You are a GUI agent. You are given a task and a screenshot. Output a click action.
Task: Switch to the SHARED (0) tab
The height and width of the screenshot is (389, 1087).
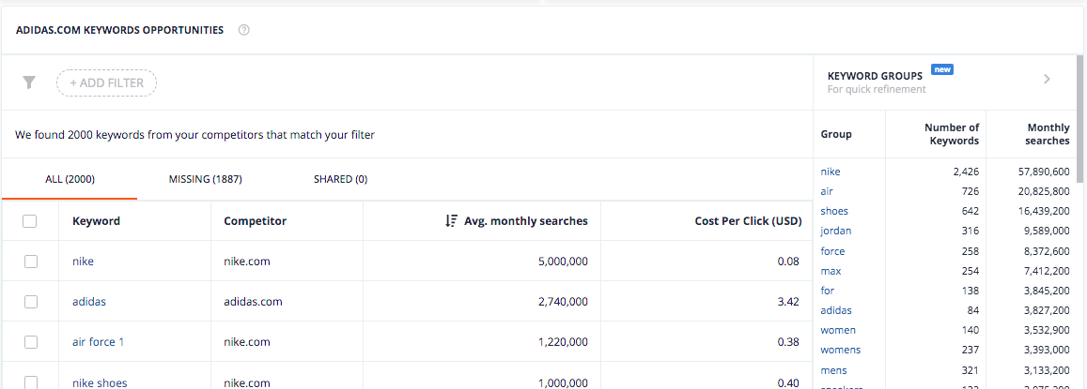340,179
